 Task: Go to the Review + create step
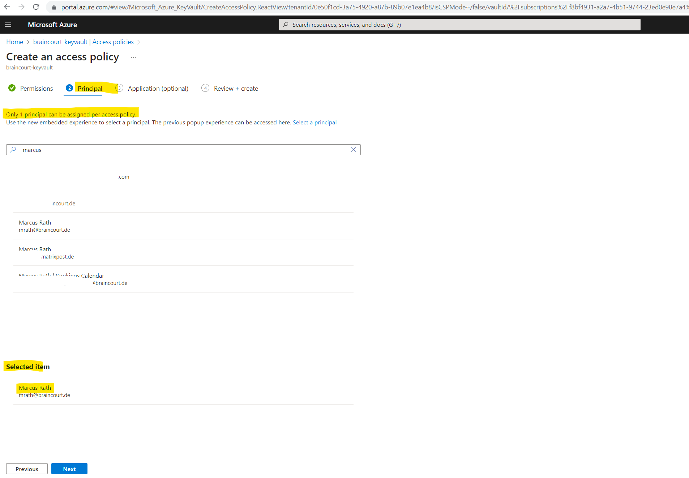[x=236, y=88]
